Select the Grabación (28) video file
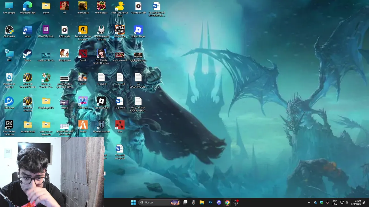 [x=138, y=8]
